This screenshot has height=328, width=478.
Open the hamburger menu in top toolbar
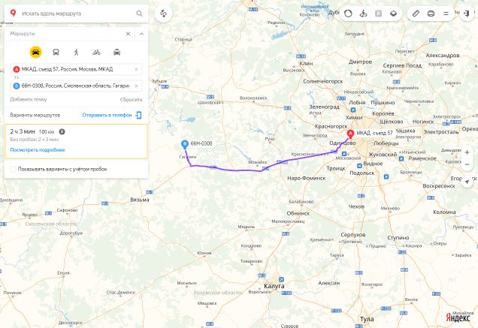coord(446,14)
